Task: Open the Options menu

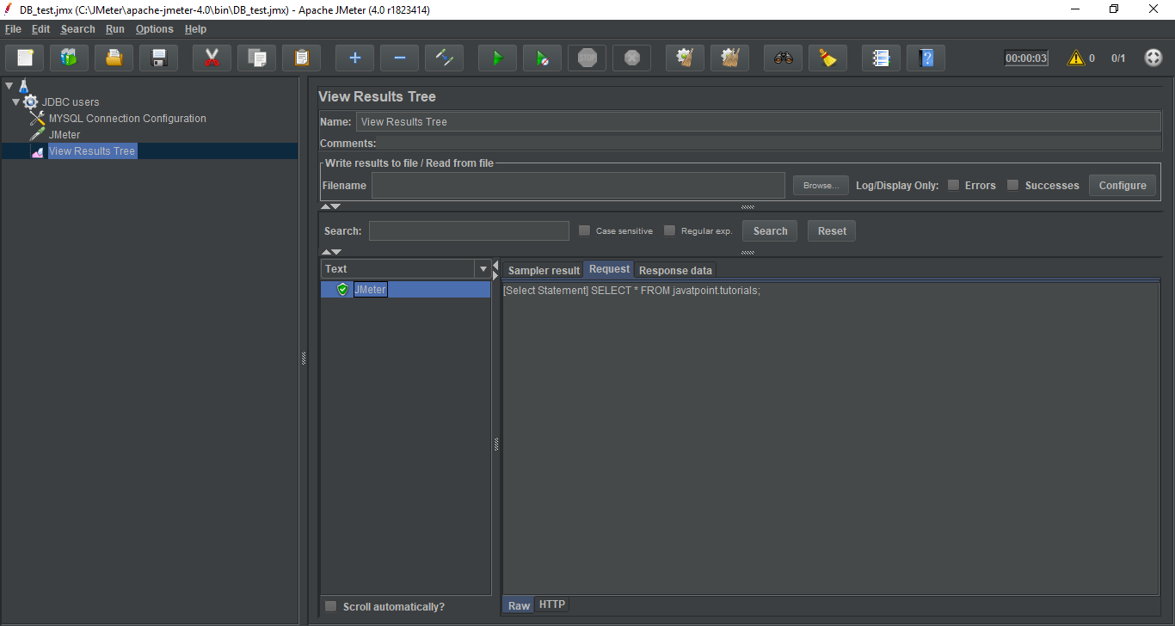Action: (154, 29)
